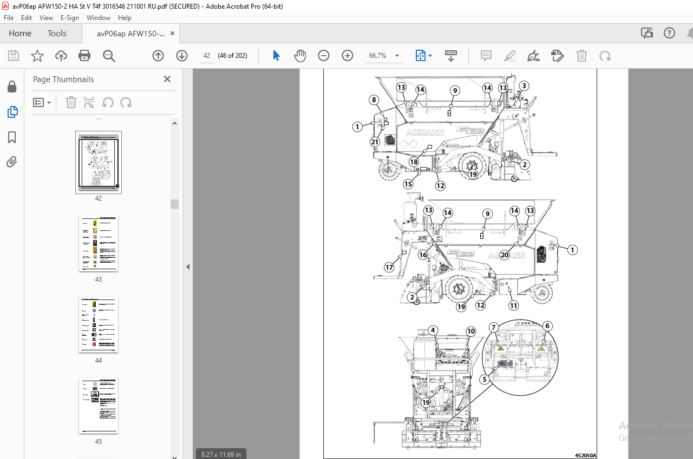The height and width of the screenshot is (459, 693).
Task: Select page 43 thumbnail
Action: [x=99, y=243]
